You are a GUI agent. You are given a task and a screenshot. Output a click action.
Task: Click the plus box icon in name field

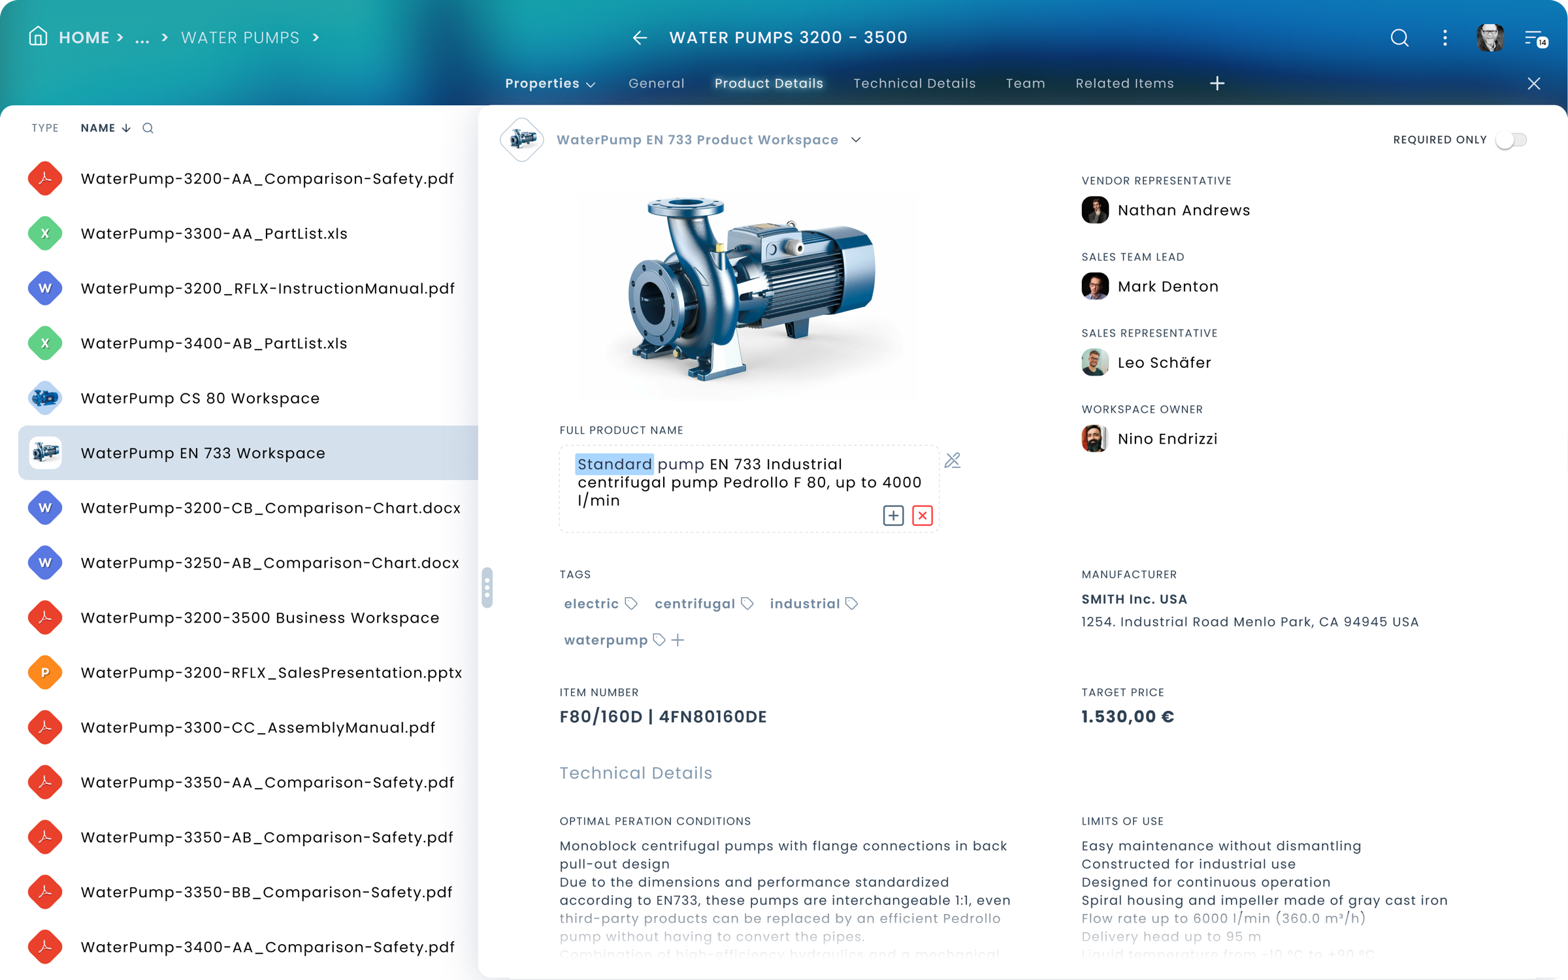(x=893, y=515)
